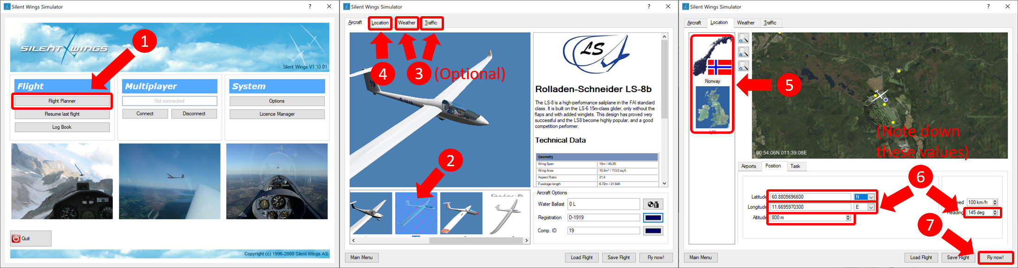Click the water ballast dump icon button
This screenshot has height=268, width=1018.
click(653, 204)
